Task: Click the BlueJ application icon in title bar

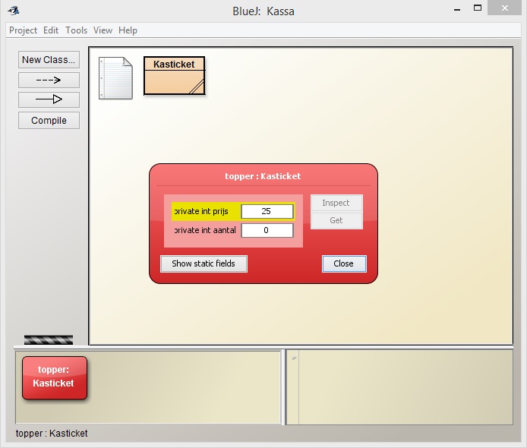Action: coord(14,11)
